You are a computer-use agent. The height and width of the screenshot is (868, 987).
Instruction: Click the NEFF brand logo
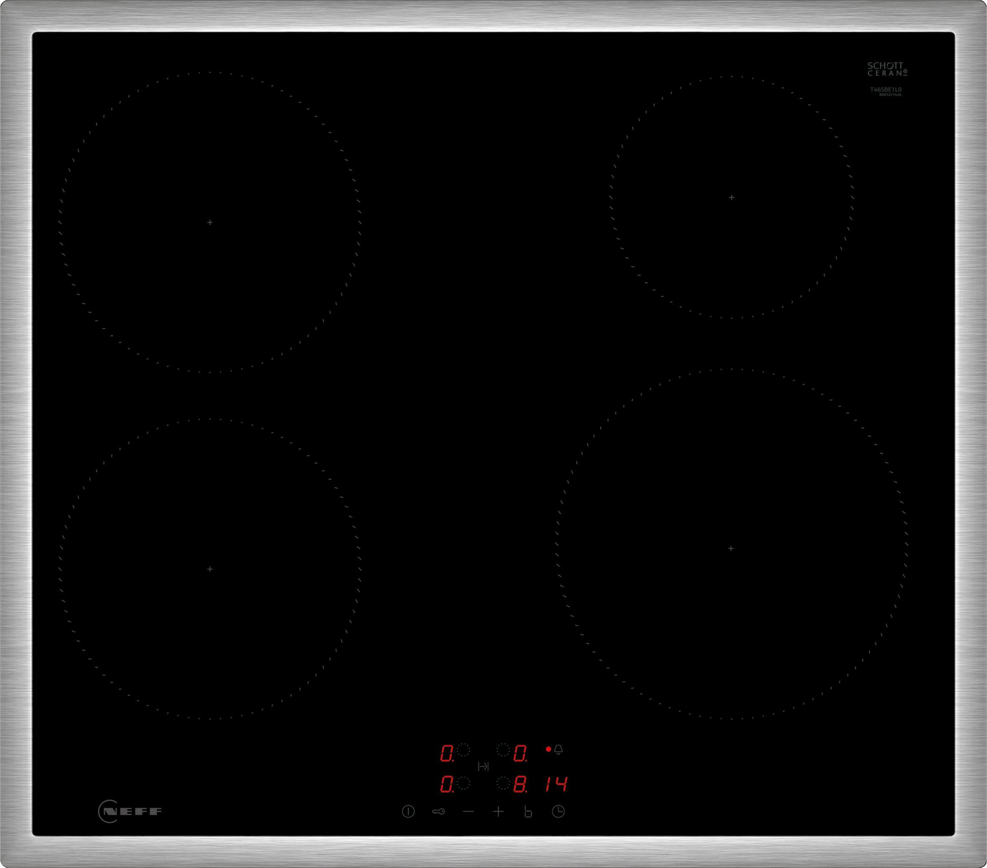click(130, 811)
